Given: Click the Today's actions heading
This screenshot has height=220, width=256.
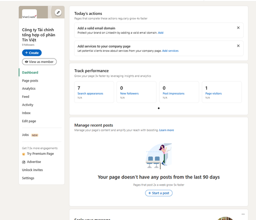Looking at the screenshot, I should click(x=88, y=13).
